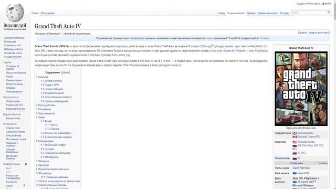Screen dimensions: 336x189
Task: Jump to contents entry 1.3 Розыск полицией
Action: click(52, 89)
